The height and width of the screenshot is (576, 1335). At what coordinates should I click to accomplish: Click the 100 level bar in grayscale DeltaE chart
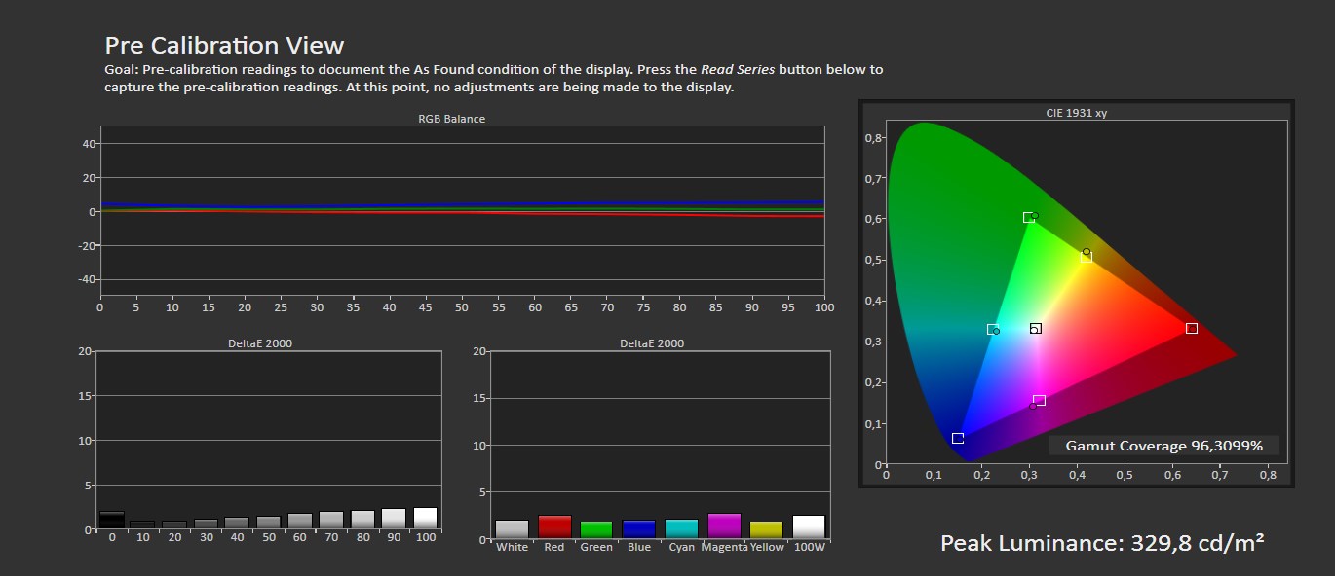pyautogui.click(x=425, y=519)
